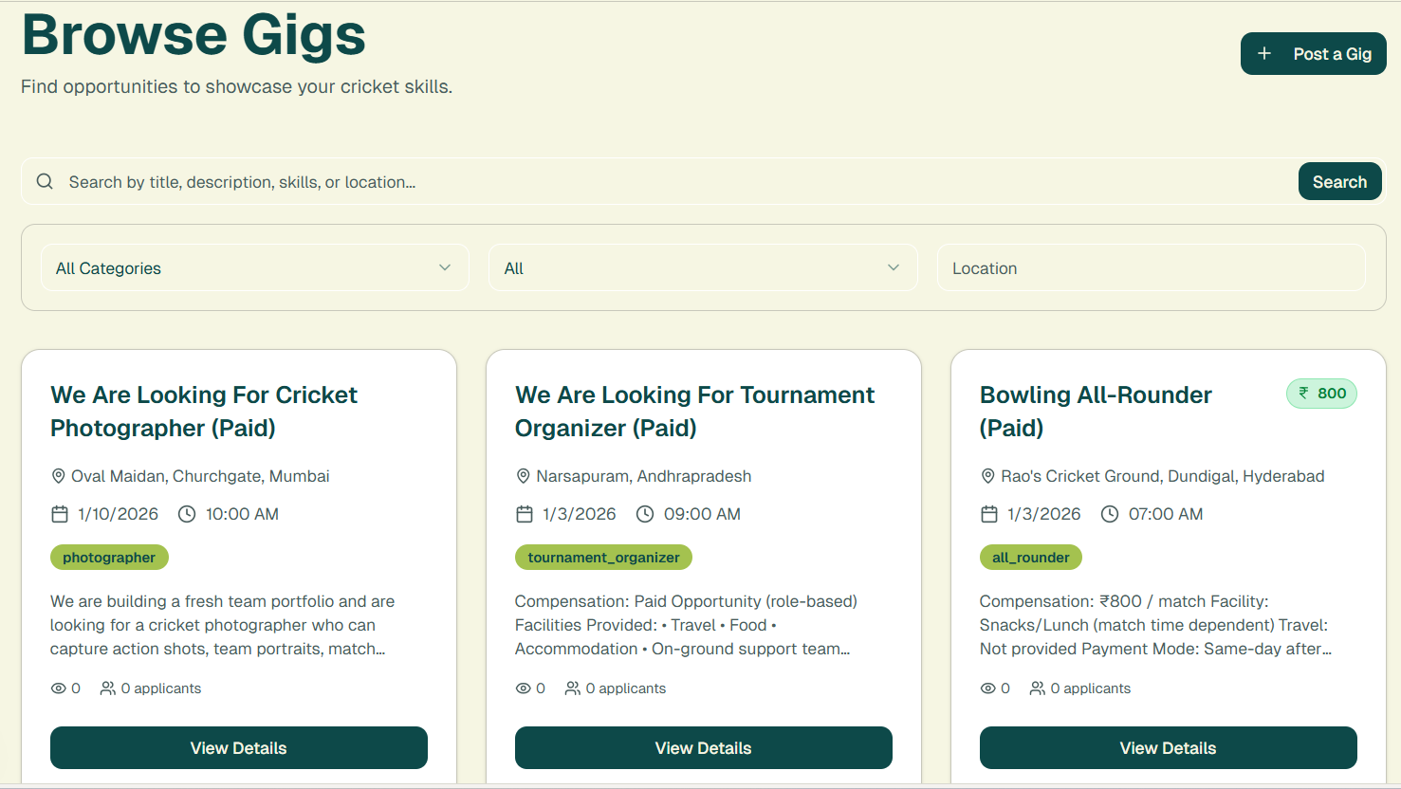Click the location pin beside Rao's Cricket Ground
This screenshot has width=1401, height=789.
(987, 475)
